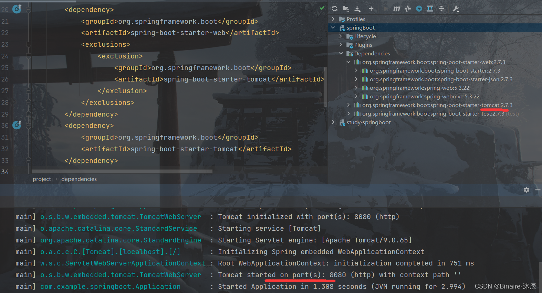Image resolution: width=542 pixels, height=293 pixels.
Task: Click the Reload All Maven Projects icon
Action: point(335,9)
